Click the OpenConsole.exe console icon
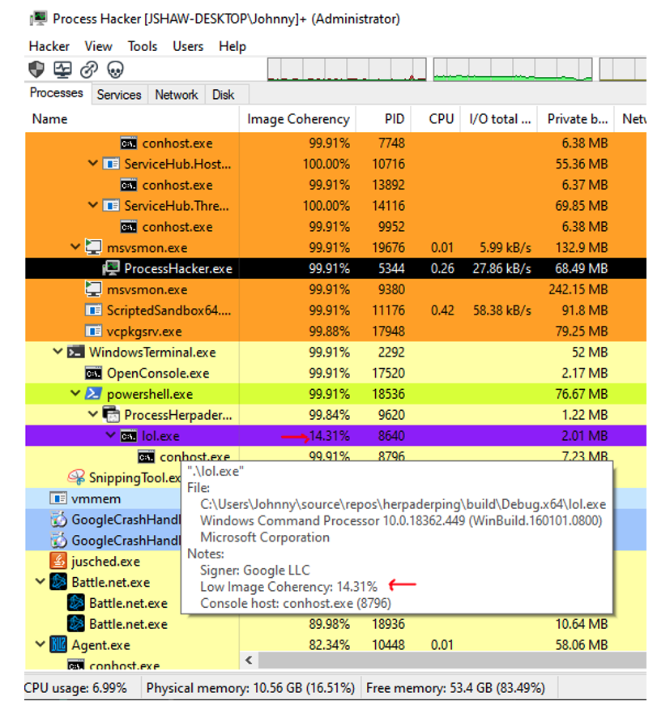Image resolution: width=657 pixels, height=710 pixels. (93, 373)
